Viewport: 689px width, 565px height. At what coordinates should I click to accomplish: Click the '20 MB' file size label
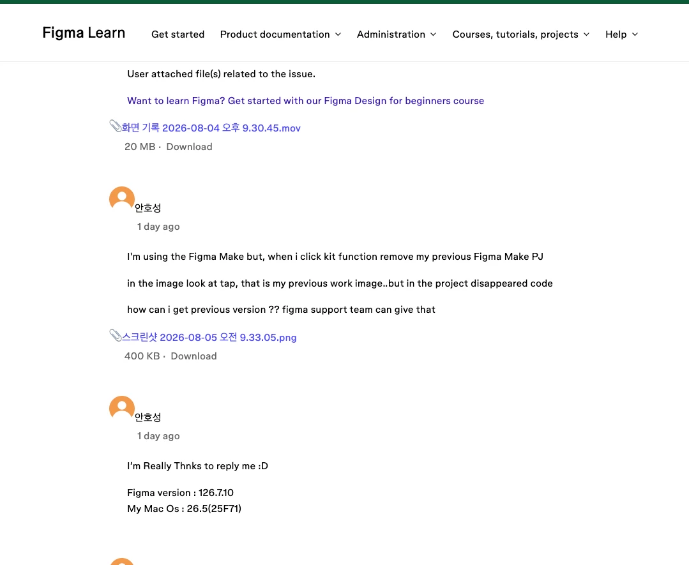pyautogui.click(x=140, y=147)
